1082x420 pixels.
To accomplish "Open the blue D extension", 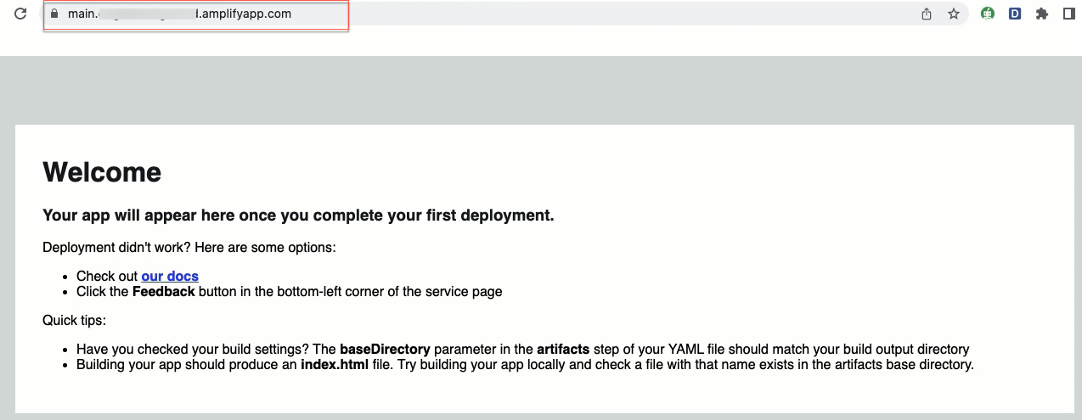I will click(1015, 14).
